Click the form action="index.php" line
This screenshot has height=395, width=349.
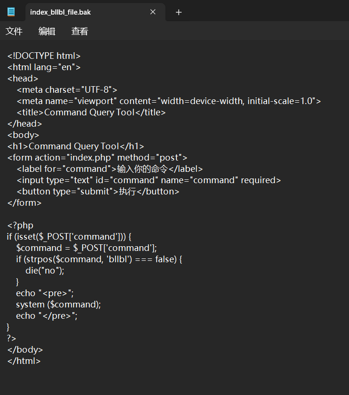[x=97, y=157]
